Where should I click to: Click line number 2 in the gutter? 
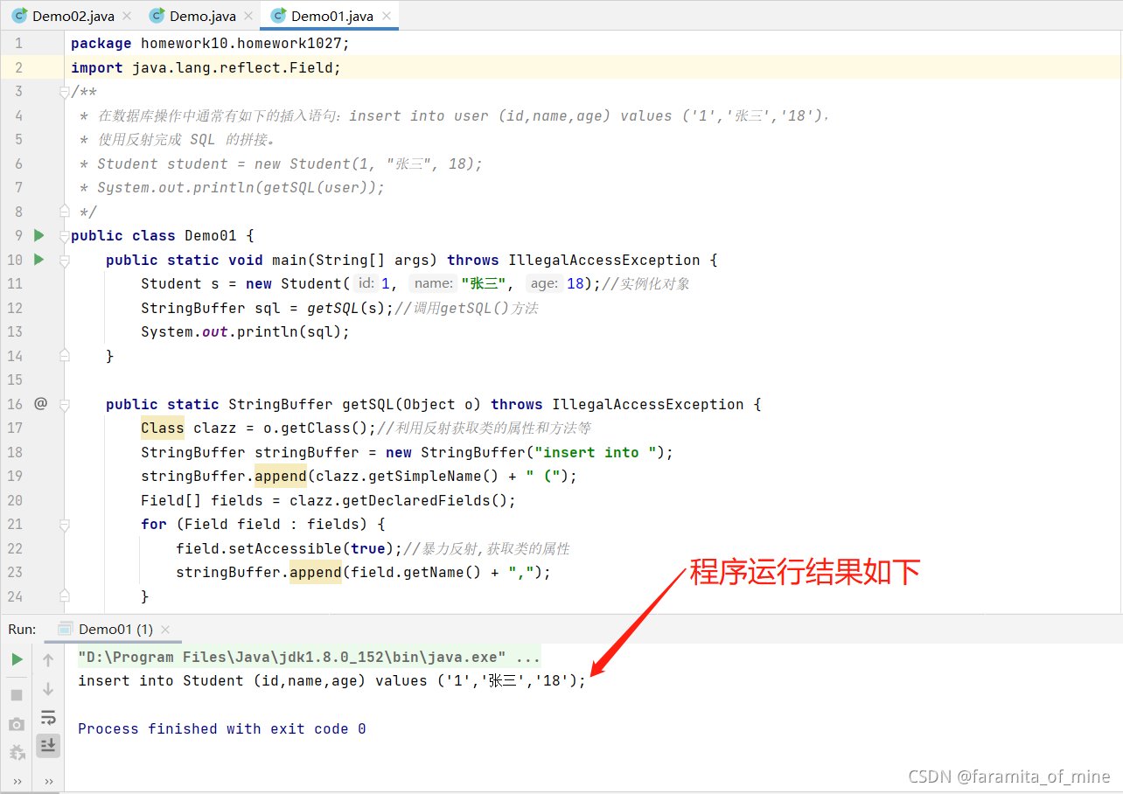(19, 67)
